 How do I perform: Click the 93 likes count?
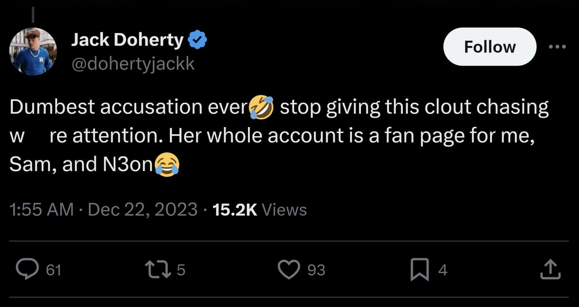316,270
